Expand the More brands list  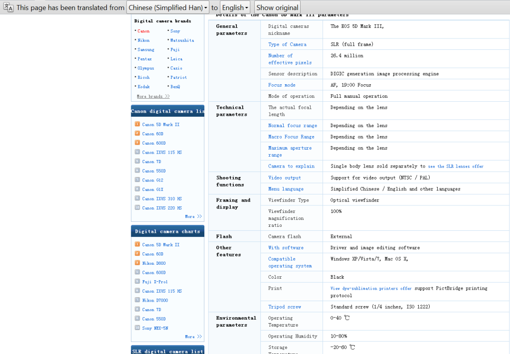(x=153, y=96)
